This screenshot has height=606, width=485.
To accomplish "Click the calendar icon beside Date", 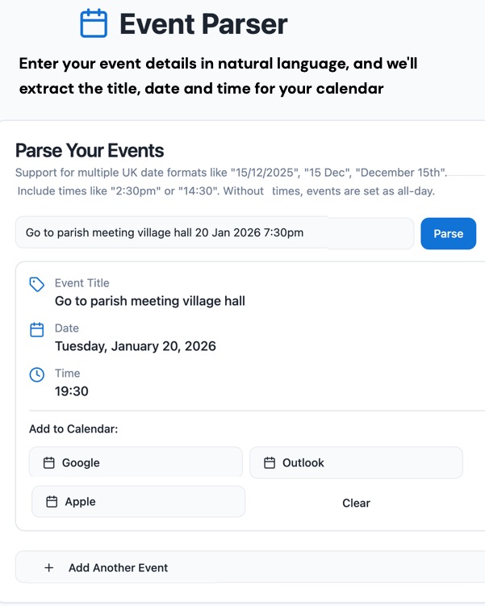I will coord(36,329).
